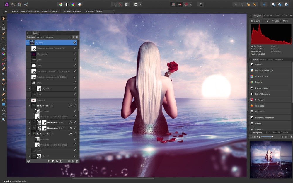The width and height of the screenshot is (293, 183).
Task: Select the Crop tool
Action: click(3, 29)
